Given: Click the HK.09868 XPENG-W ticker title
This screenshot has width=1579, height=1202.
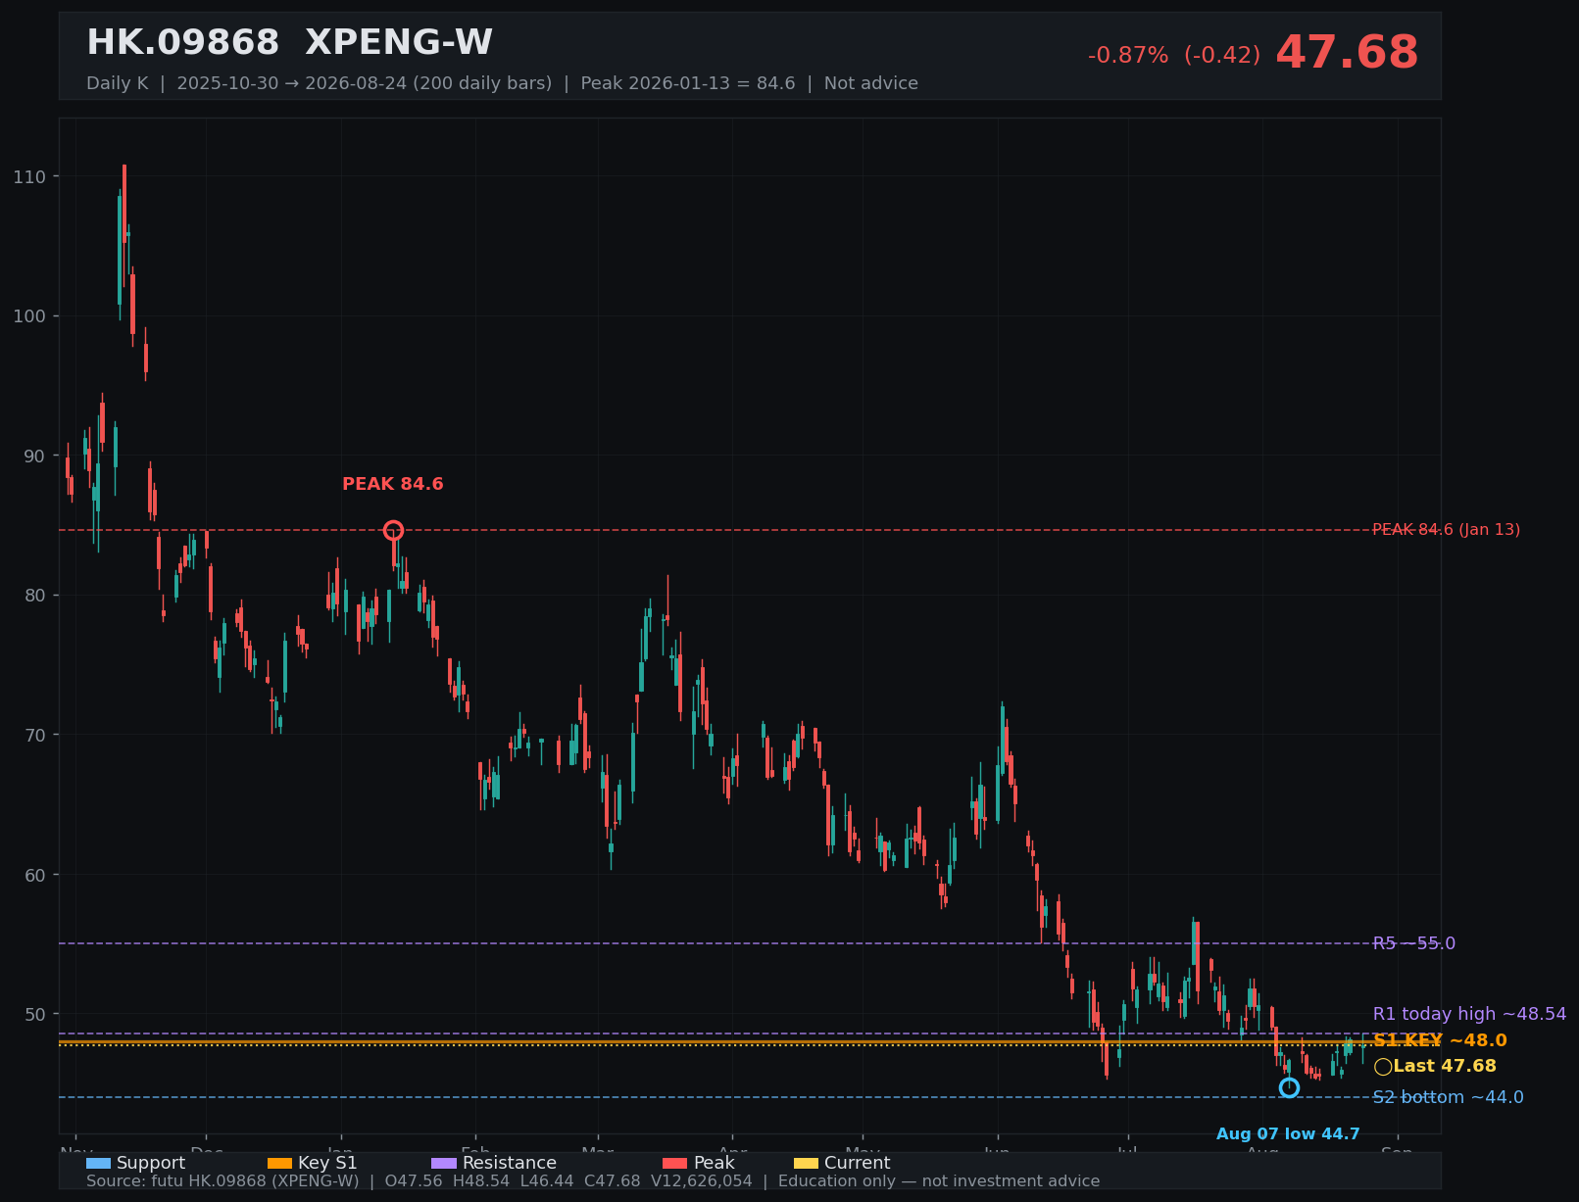Looking at the screenshot, I should 289,43.
